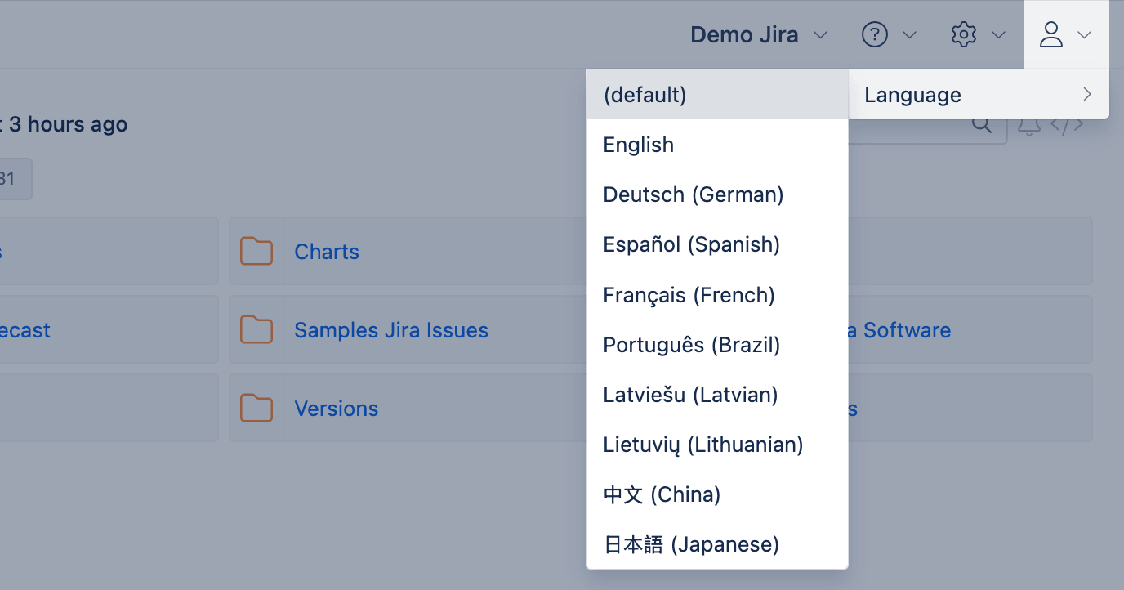Viewport: 1124px width, 590px height.
Task: Open the settings gear icon
Action: 964,35
